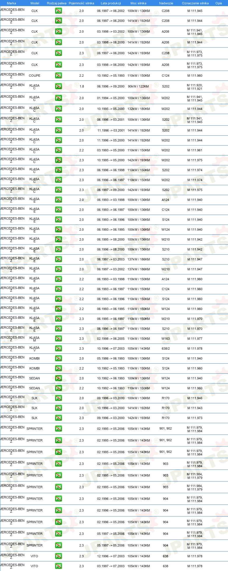
Task: Select the 06.1996 -> 06.1998 production years
Action: 111,170
